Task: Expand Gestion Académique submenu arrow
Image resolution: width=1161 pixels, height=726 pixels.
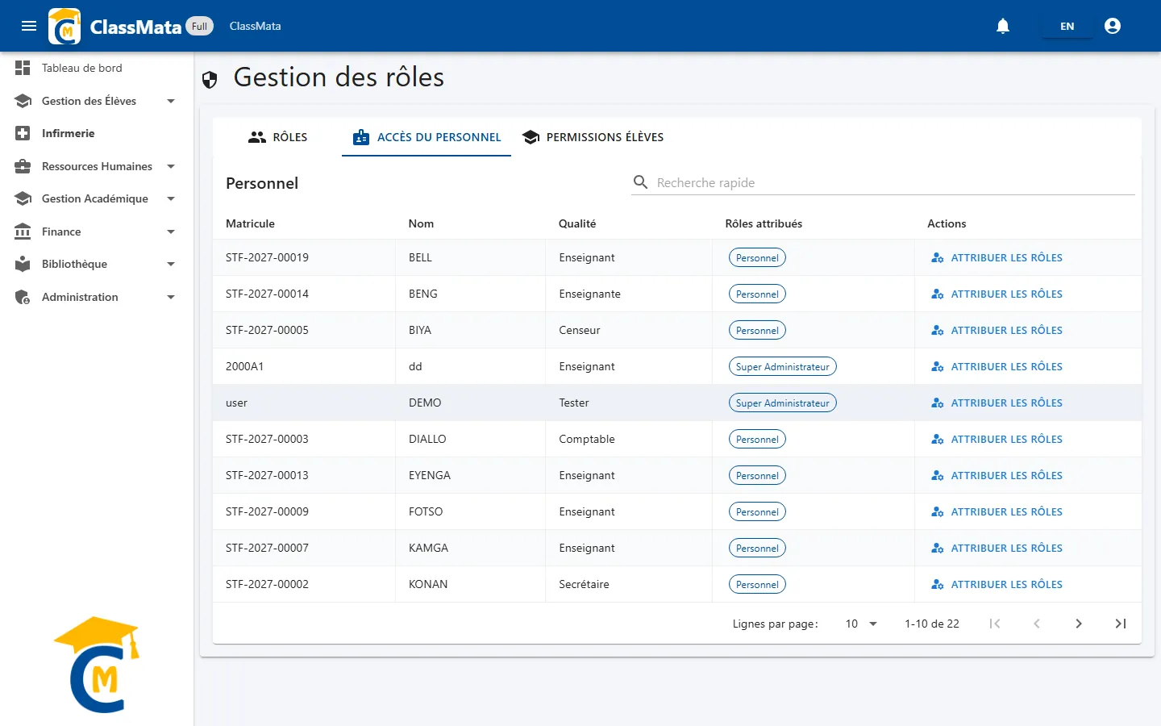Action: point(171,198)
